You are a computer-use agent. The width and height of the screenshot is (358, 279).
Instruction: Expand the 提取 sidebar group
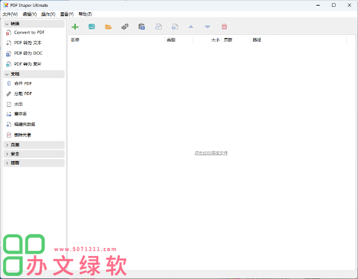click(34, 163)
